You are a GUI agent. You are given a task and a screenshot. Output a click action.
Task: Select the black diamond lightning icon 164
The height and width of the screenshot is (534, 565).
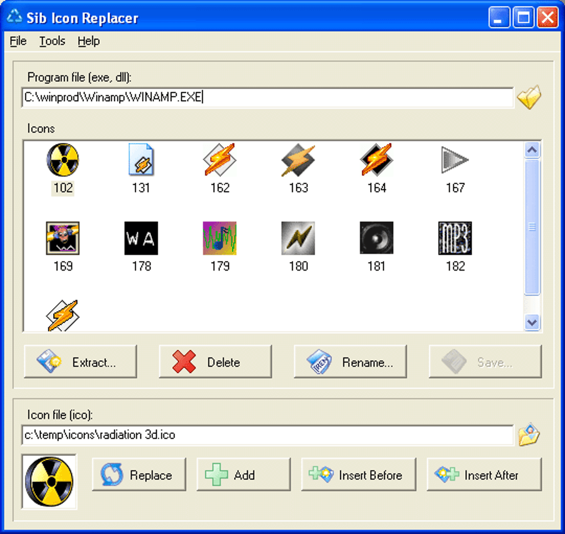pyautogui.click(x=377, y=160)
